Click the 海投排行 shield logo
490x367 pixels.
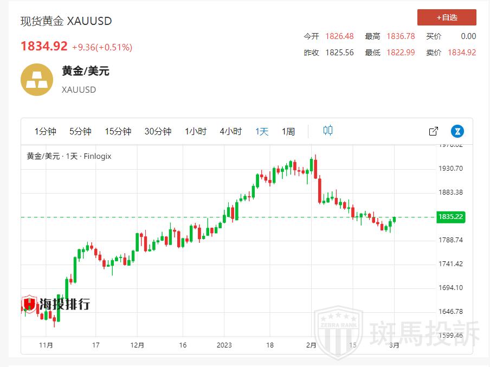coord(29,304)
